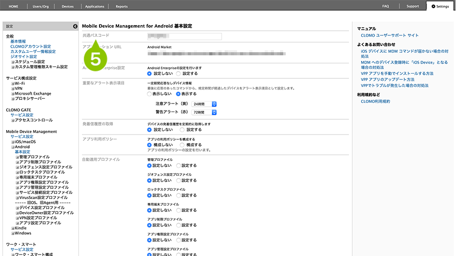Open the FAQ page

[x=386, y=6]
